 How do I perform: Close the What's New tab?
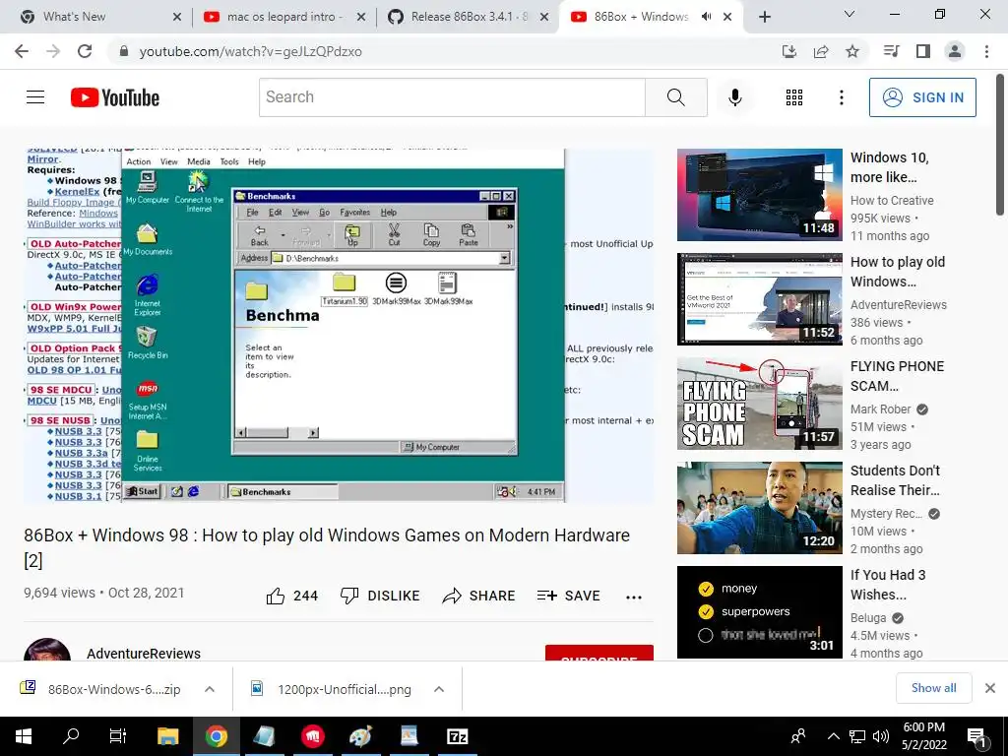coord(177,17)
